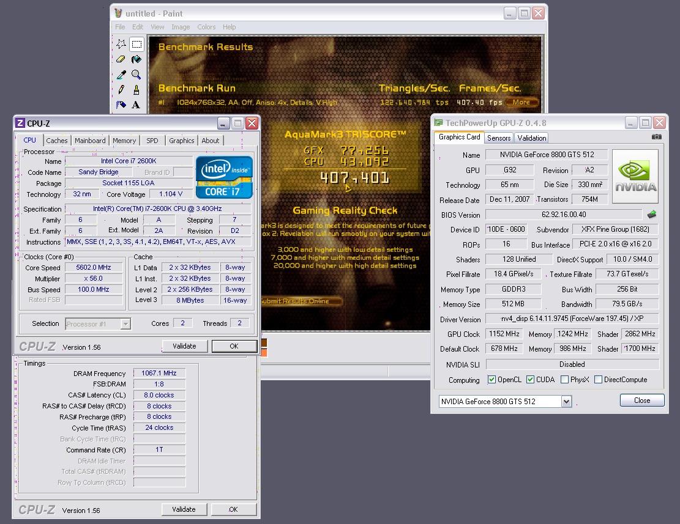Click the Multiplier value x 56.0
Image resolution: width=680 pixels, height=524 pixels.
pyautogui.click(x=94, y=278)
